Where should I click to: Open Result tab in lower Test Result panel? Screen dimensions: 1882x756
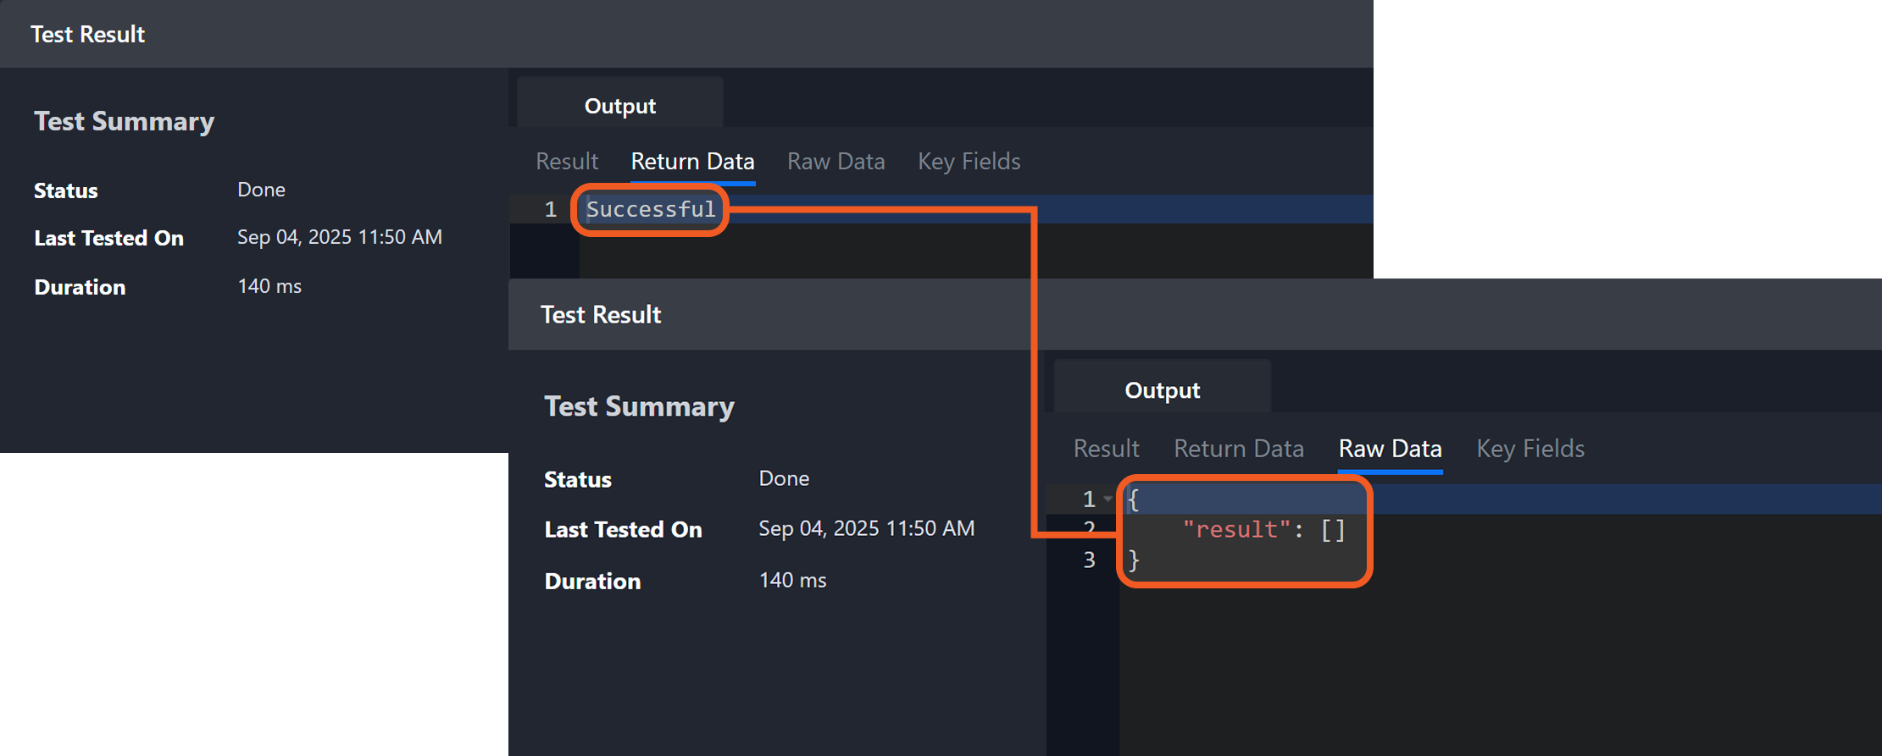pos(1106,448)
